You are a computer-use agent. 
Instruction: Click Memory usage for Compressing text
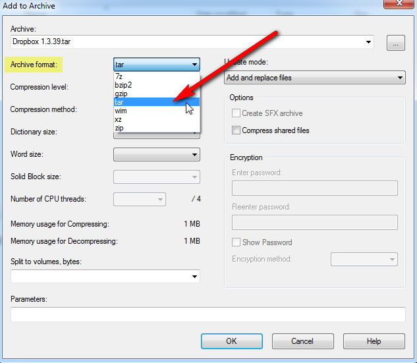pyautogui.click(x=60, y=224)
